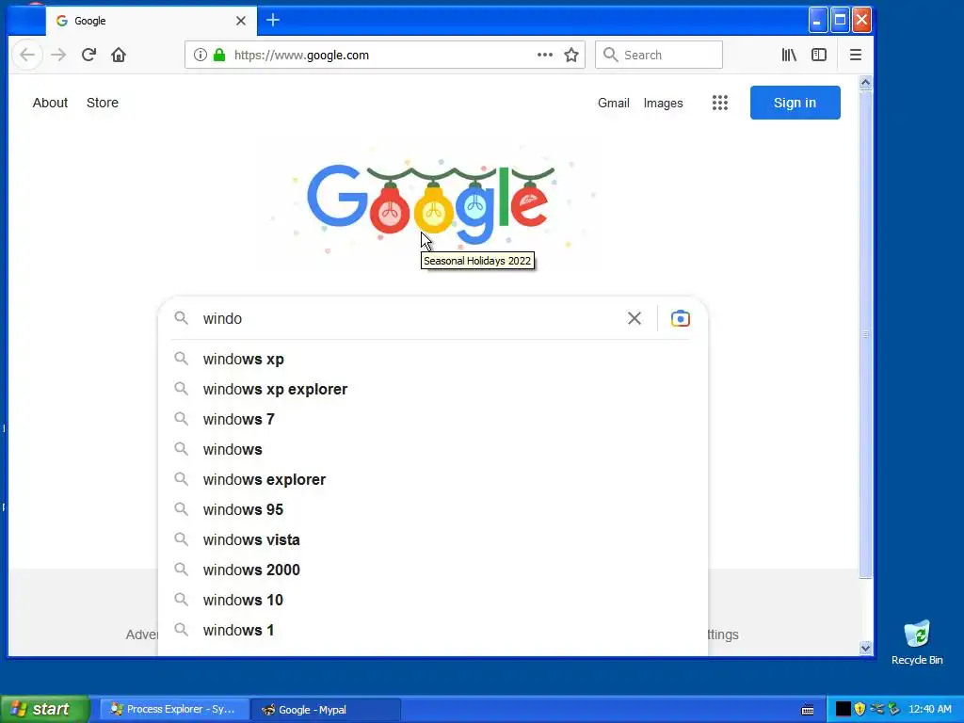
Task: Select the Google browser tab
Action: 151,21
